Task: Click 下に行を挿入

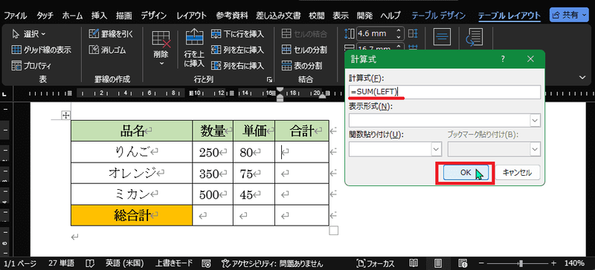Action: pyautogui.click(x=237, y=34)
